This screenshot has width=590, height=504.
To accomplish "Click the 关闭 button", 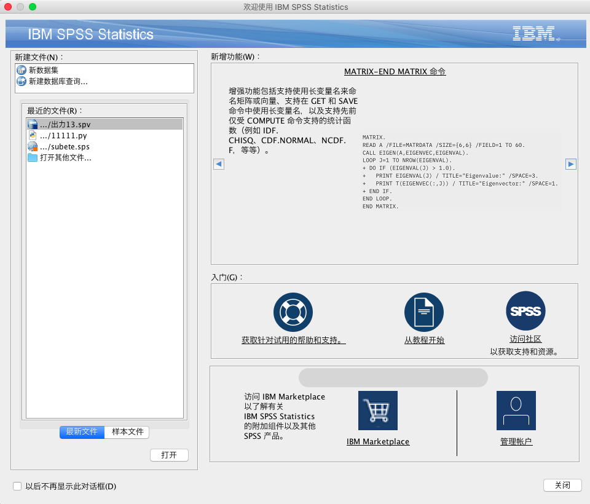I will tap(562, 485).
